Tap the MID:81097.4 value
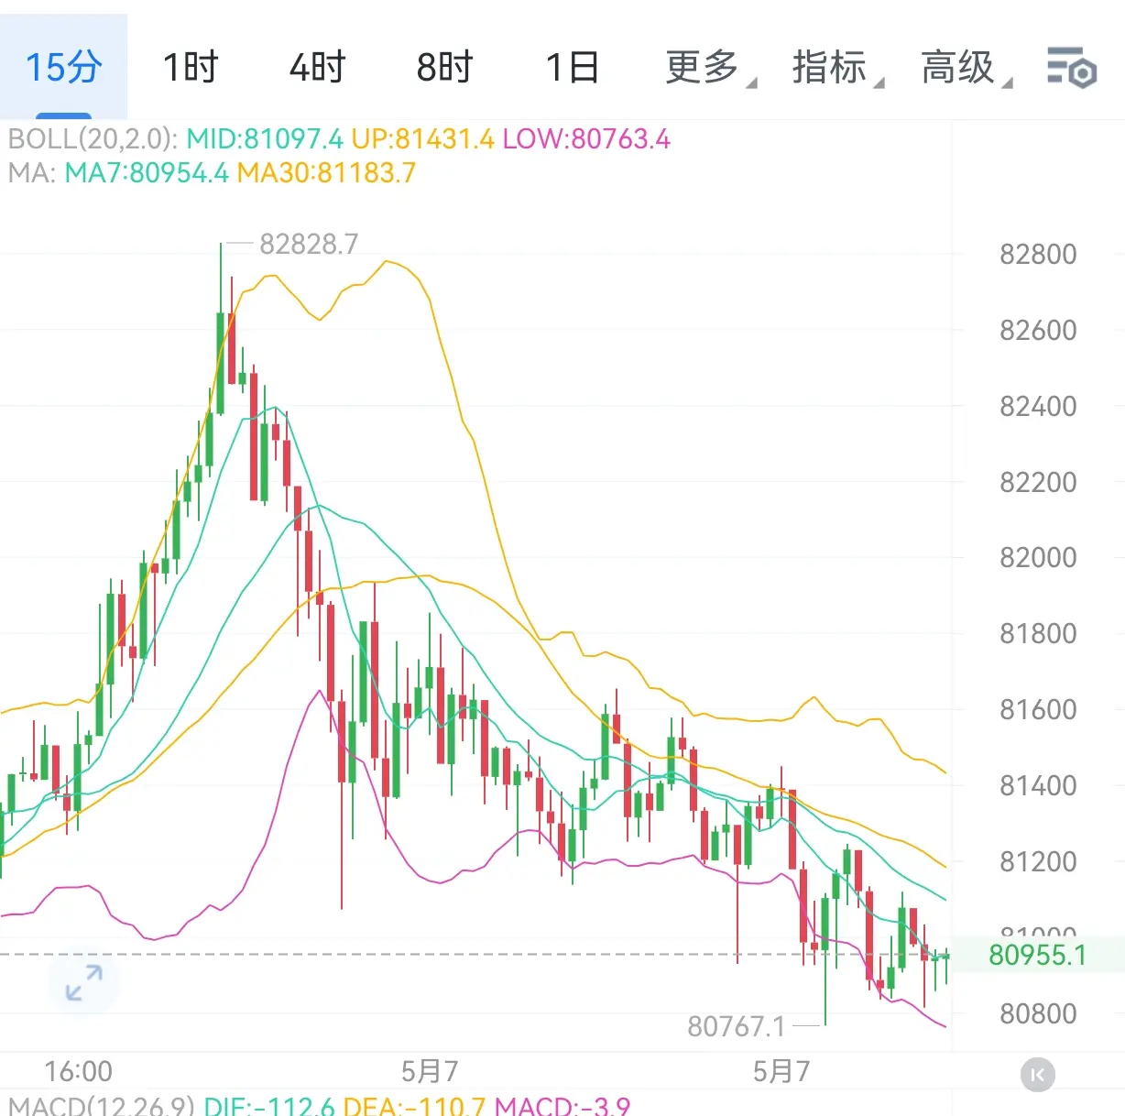1125x1116 pixels. (x=265, y=139)
